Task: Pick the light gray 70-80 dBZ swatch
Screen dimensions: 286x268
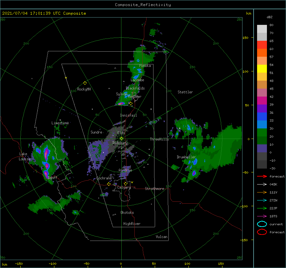Action: 262,29
